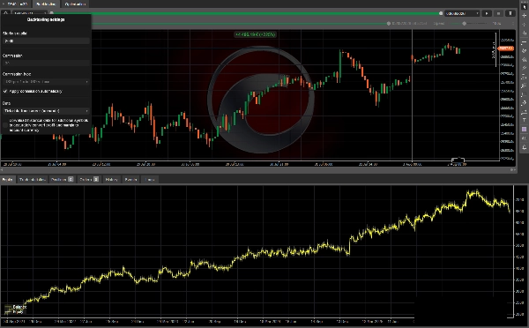Click the Commission input field
The image size is (529, 328).
46,63
